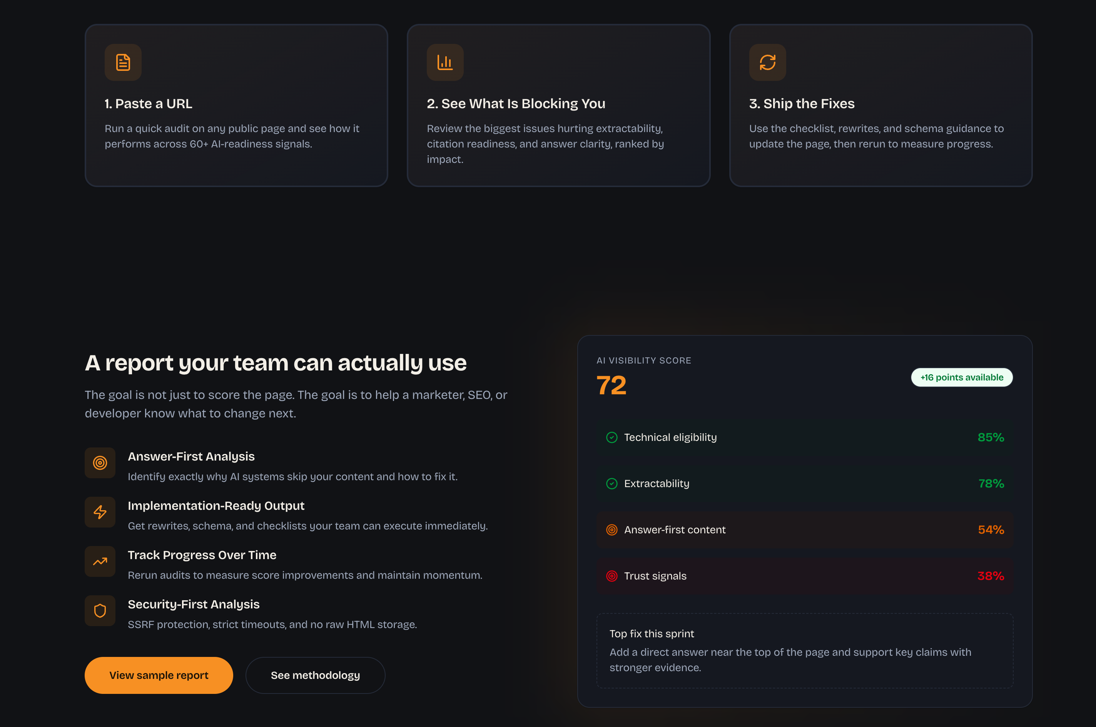Click the Top fix this sprint box

coord(804,650)
